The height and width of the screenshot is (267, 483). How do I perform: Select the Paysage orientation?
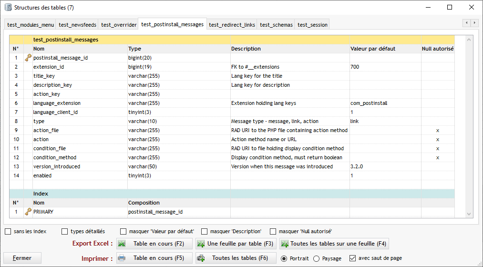(316, 258)
